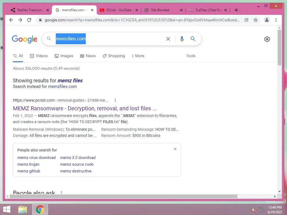Close the Site Blocked tab
Screen dimensions: 287x215
click(181, 10)
